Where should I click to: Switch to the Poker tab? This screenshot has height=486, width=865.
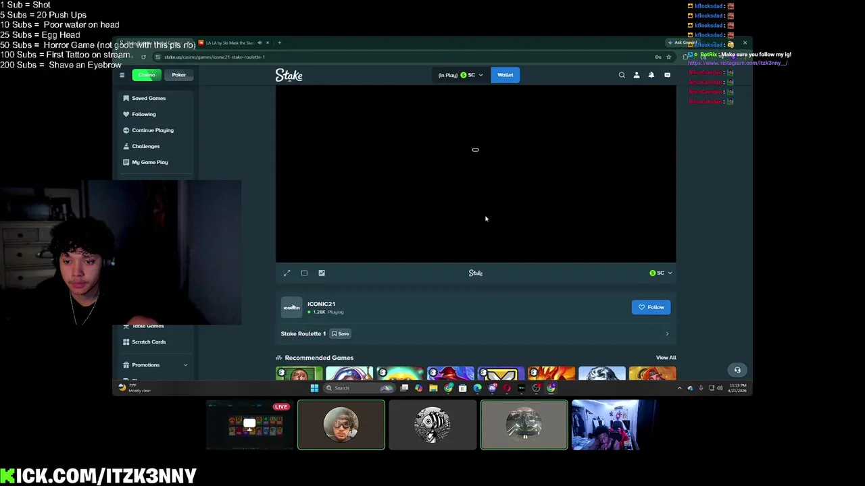[178, 75]
